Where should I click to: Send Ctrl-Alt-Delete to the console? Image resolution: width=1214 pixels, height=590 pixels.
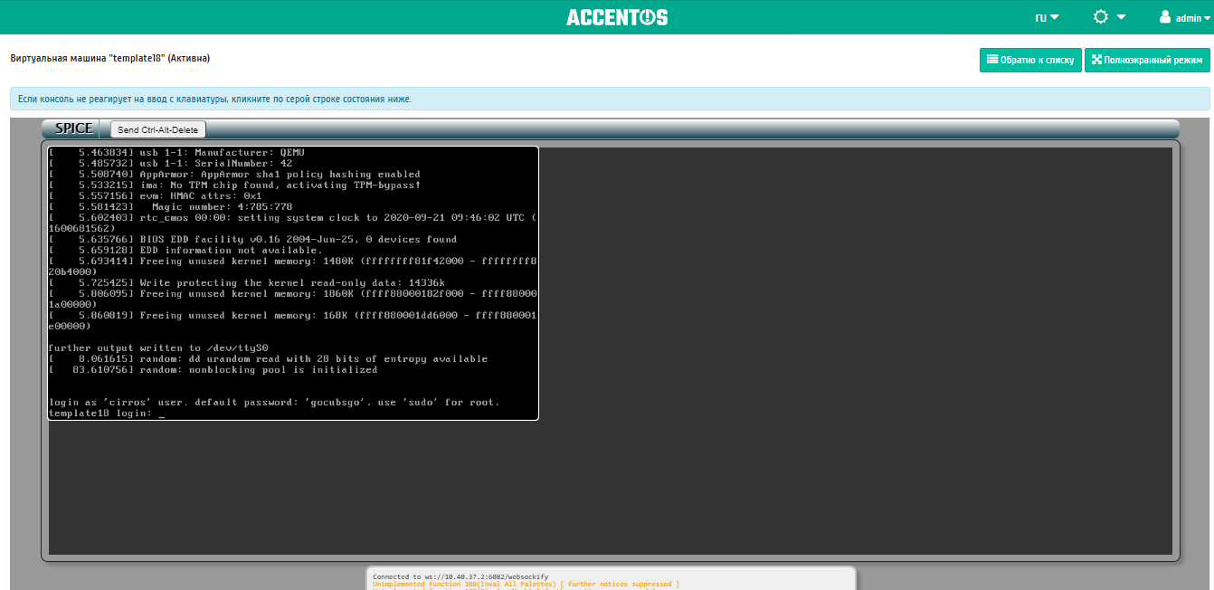(x=158, y=130)
